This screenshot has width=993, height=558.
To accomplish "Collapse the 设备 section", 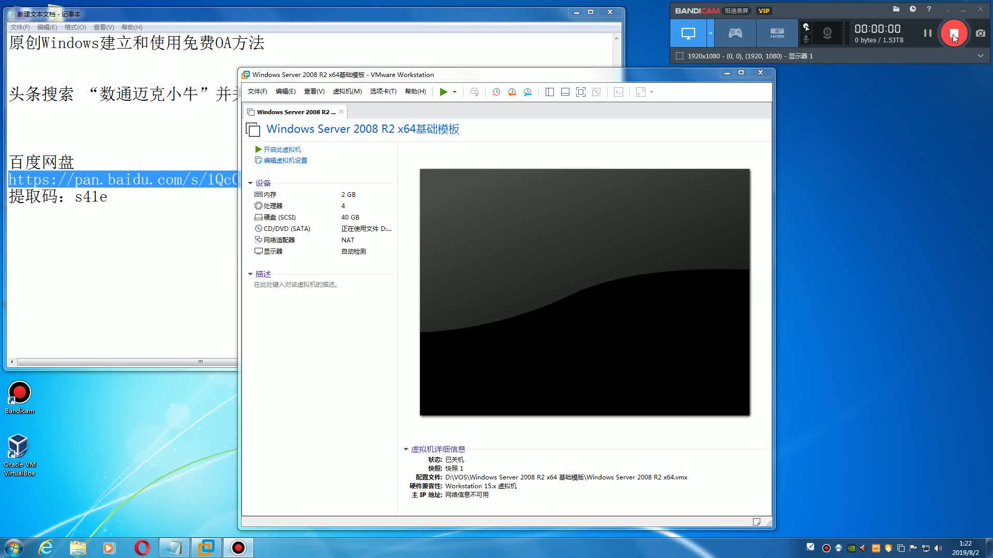I will pyautogui.click(x=250, y=183).
